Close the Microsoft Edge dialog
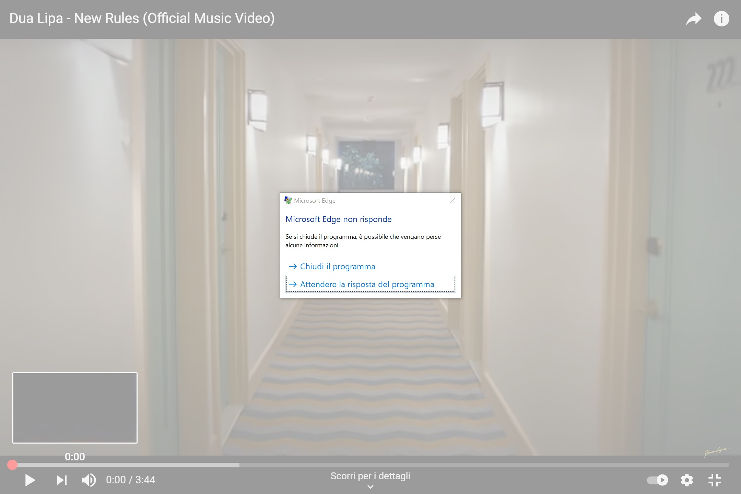Image resolution: width=741 pixels, height=494 pixels. [x=452, y=200]
